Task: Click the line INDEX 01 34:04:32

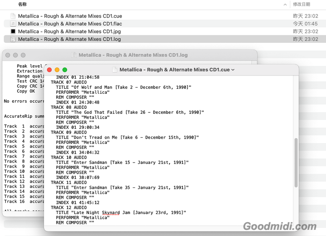Action: click(77, 152)
